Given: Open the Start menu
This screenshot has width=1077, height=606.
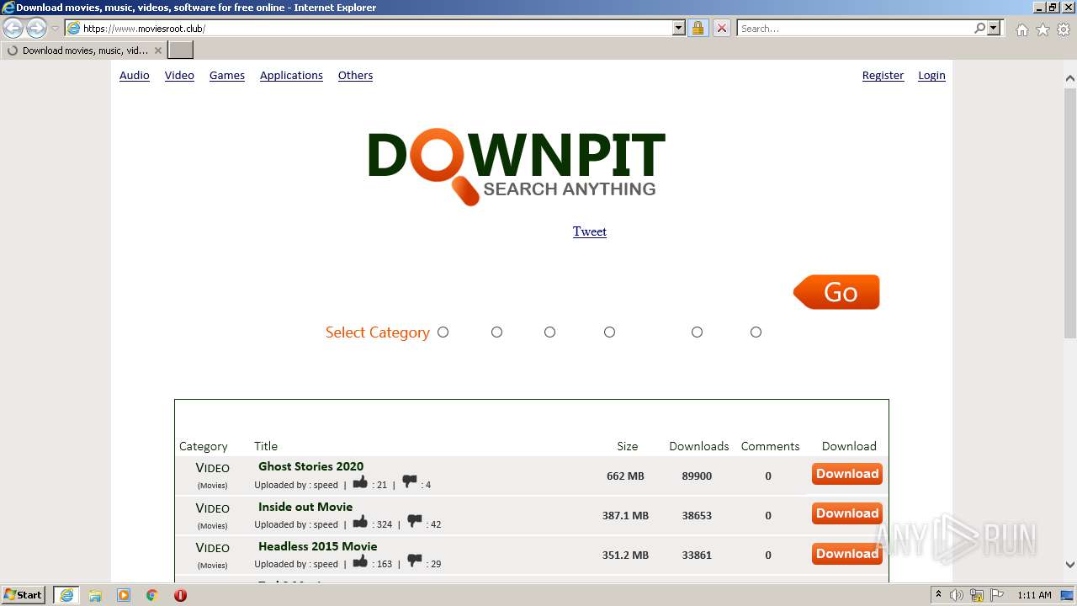Looking at the screenshot, I should (23, 595).
